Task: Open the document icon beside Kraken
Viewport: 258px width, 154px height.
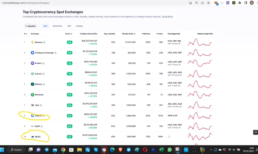Action: tap(43, 64)
